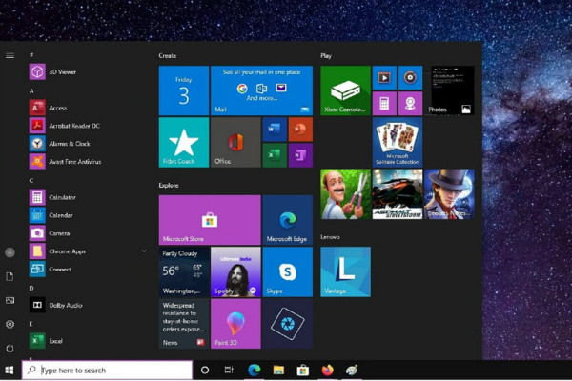Click letter A header in app list
Image resolution: width=572 pixels, height=381 pixels.
click(x=31, y=90)
